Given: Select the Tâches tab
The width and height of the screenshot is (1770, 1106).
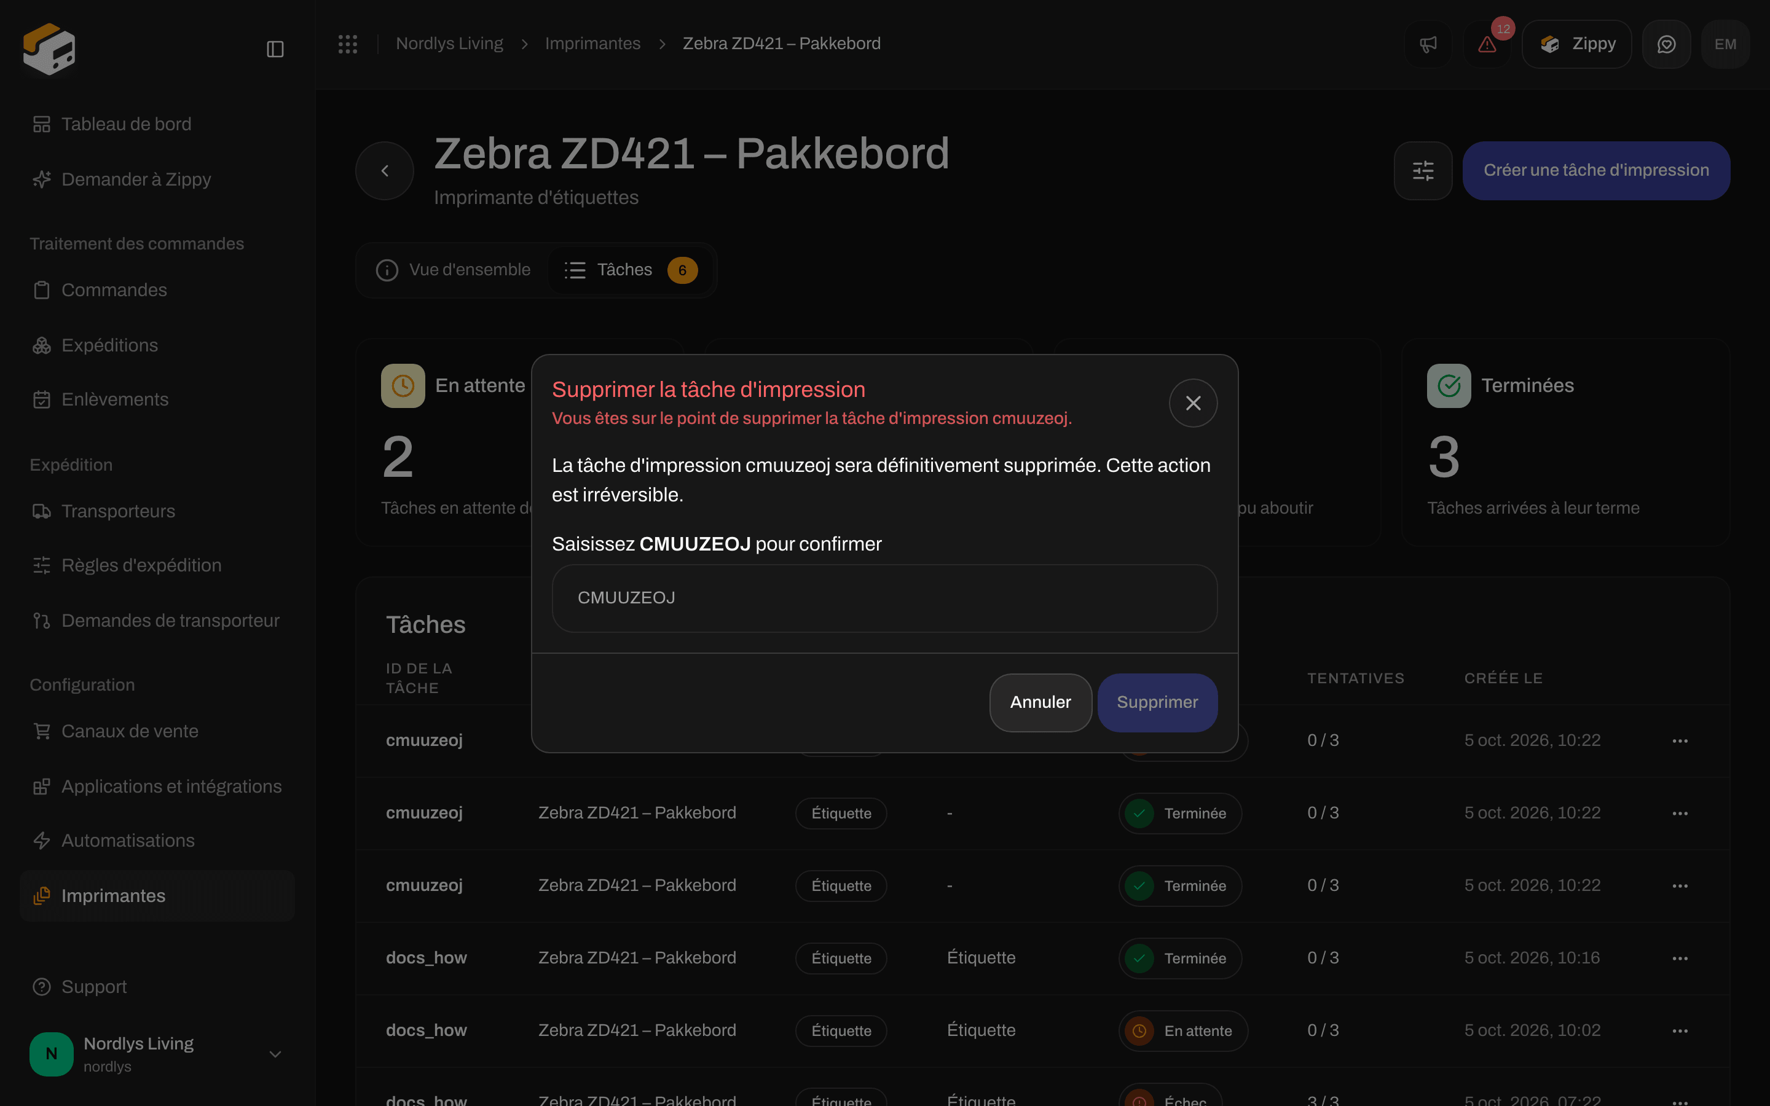Looking at the screenshot, I should click(x=631, y=270).
